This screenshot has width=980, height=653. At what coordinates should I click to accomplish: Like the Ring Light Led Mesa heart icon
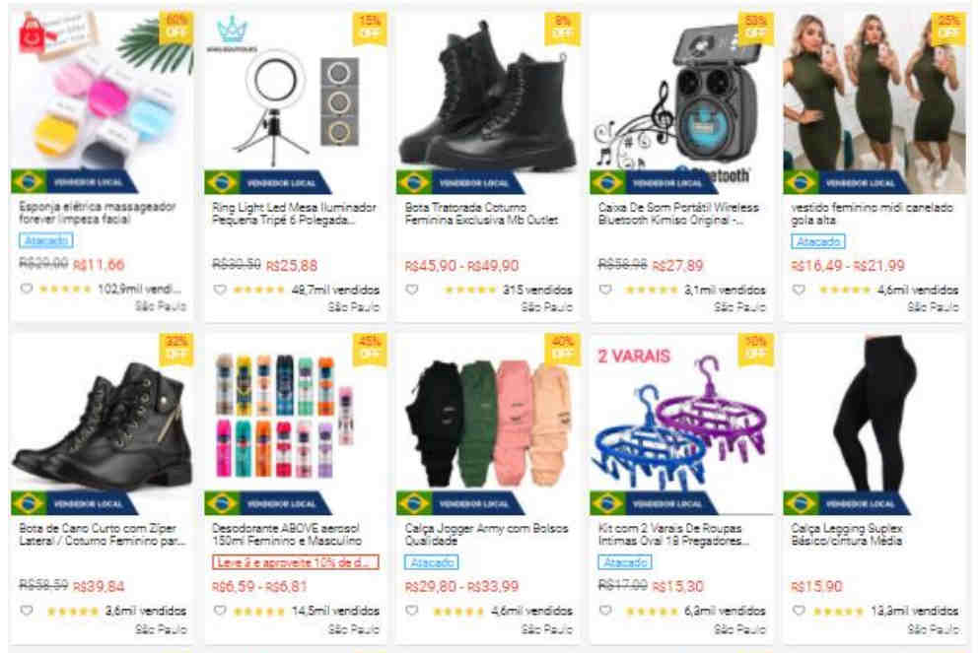220,290
